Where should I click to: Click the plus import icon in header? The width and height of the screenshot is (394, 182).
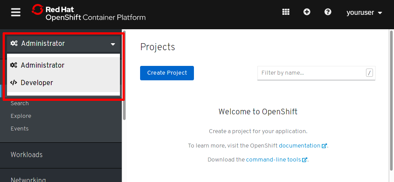coord(306,12)
